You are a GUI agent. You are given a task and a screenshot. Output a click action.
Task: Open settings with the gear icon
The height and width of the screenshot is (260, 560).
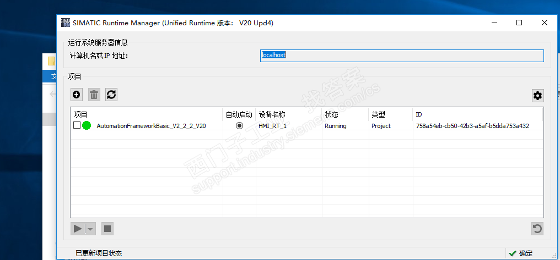point(537,96)
